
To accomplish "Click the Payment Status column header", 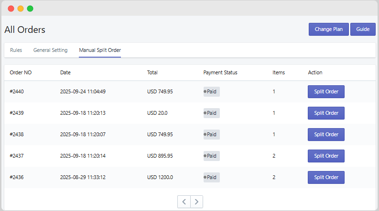I will click(x=220, y=72).
